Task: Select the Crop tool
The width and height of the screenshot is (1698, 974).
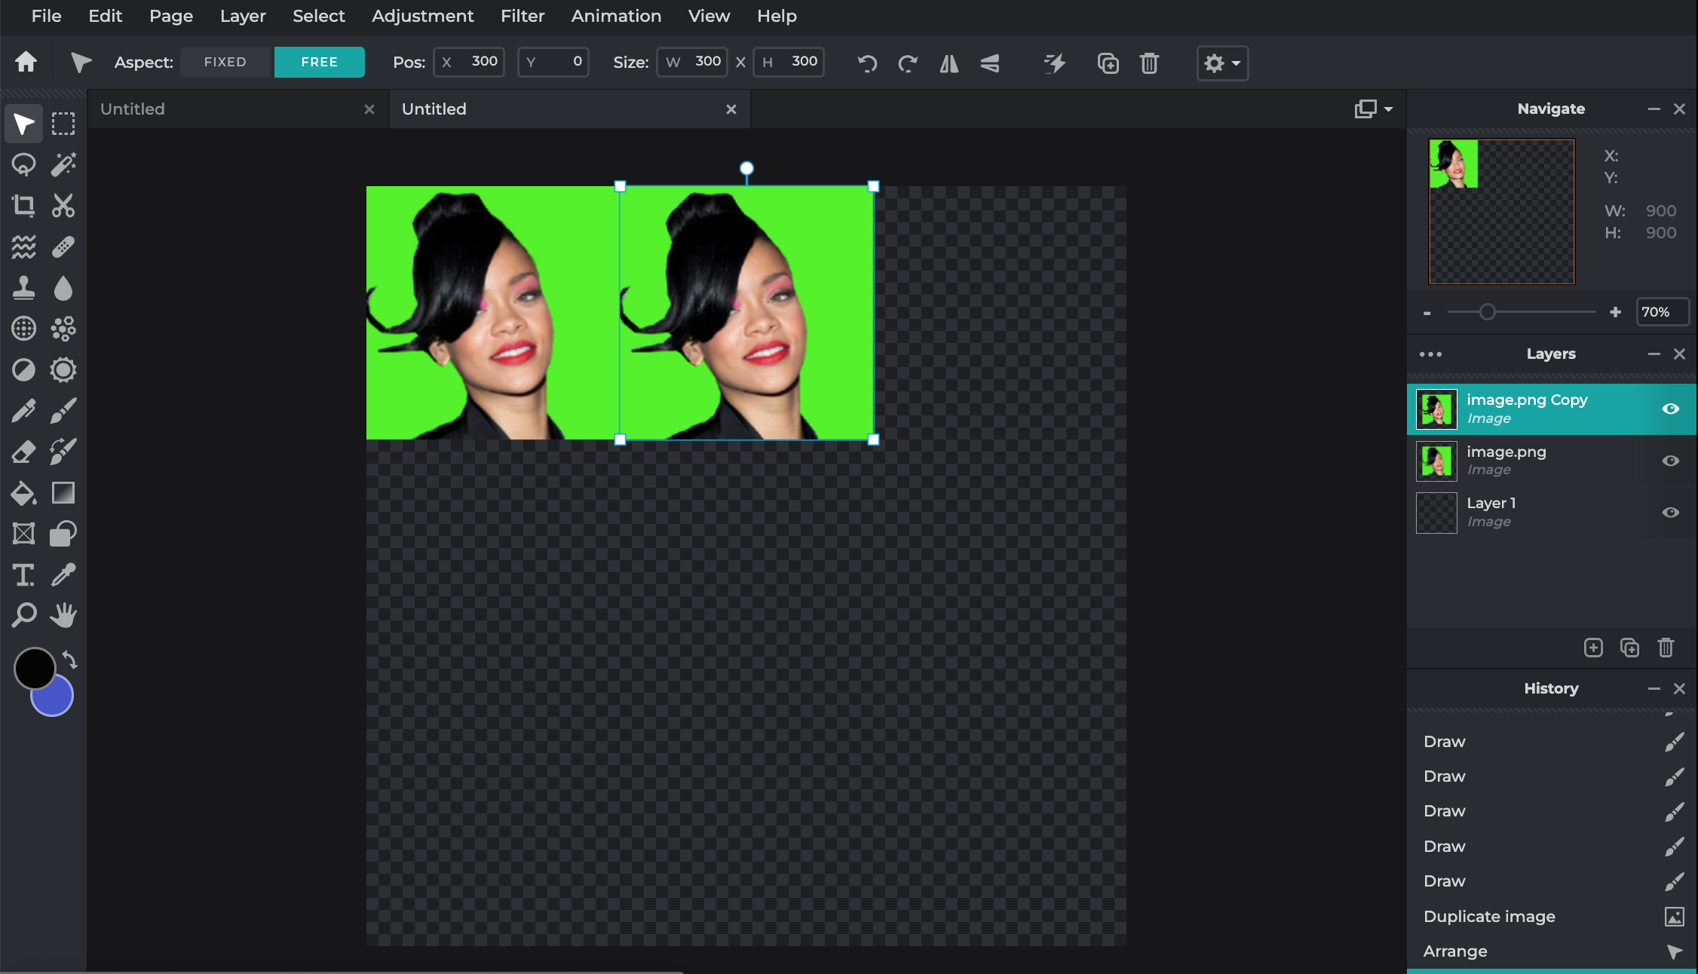Action: [x=23, y=205]
